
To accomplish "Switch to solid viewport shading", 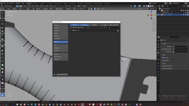I will pyautogui.click(x=149, y=6).
